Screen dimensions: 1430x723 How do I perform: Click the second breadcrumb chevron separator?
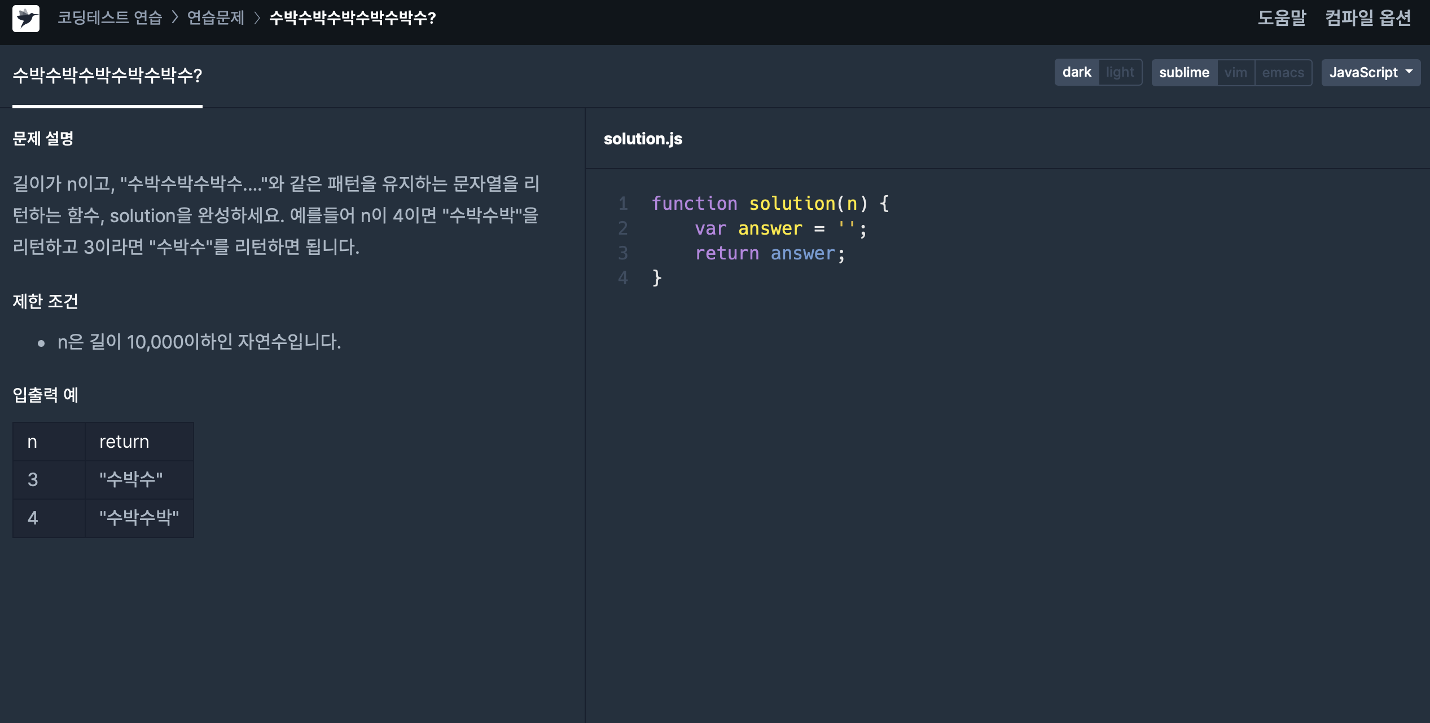point(257,17)
